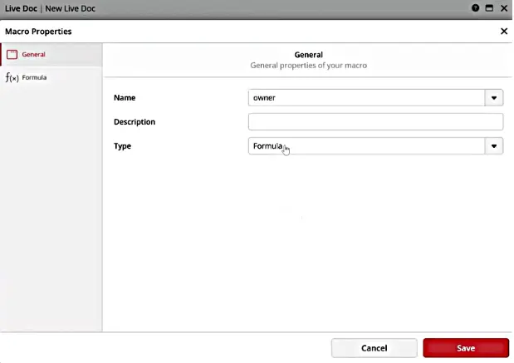The width and height of the screenshot is (514, 363).
Task: Close the Macro Properties dialog
Action: 504,32
